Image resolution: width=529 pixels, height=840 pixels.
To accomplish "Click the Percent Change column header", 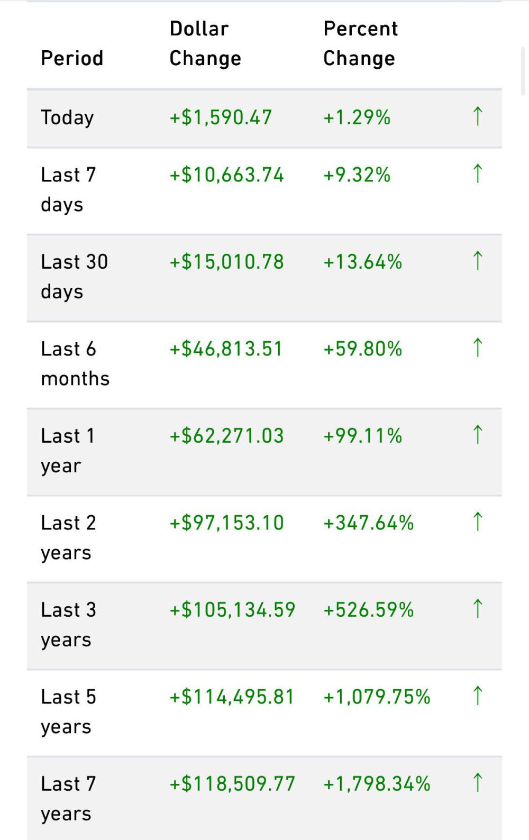I will 360,43.
